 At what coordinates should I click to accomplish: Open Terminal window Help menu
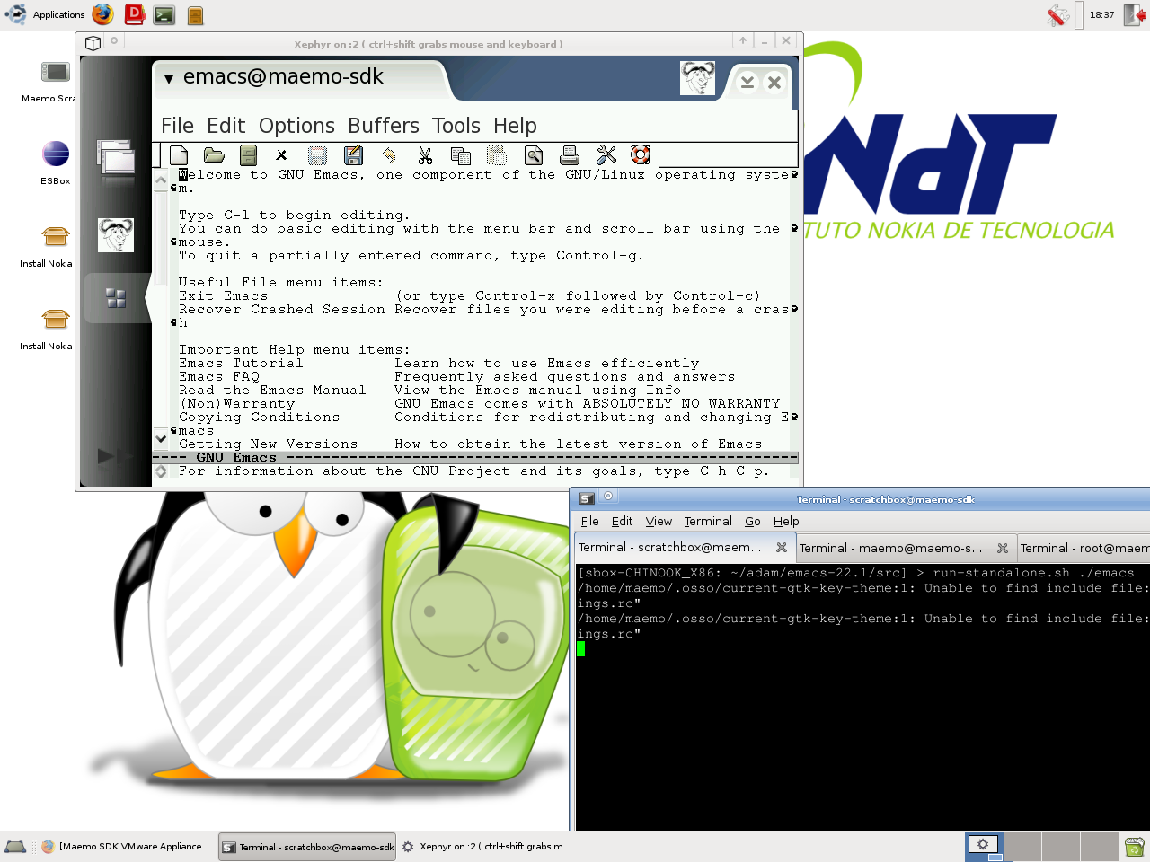(786, 522)
